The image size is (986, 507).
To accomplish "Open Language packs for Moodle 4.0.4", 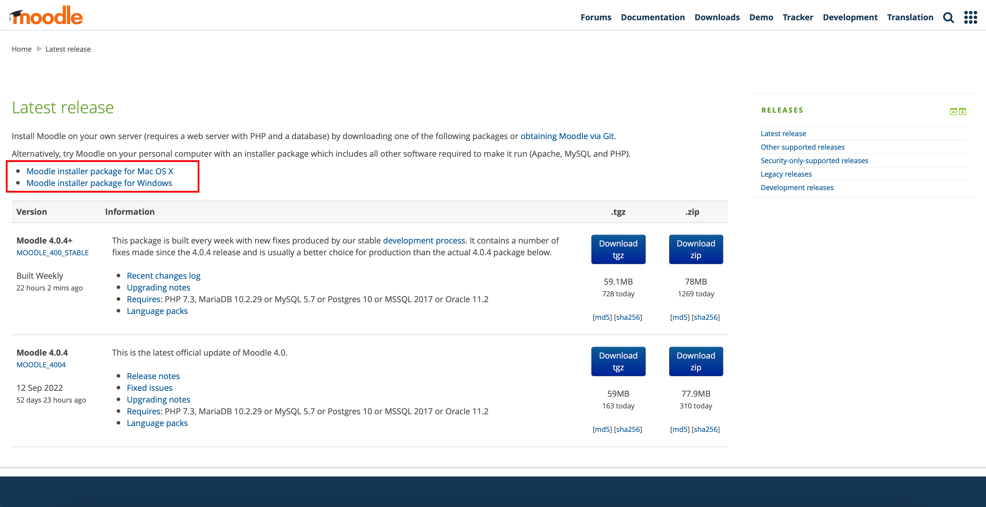I will pyautogui.click(x=157, y=423).
